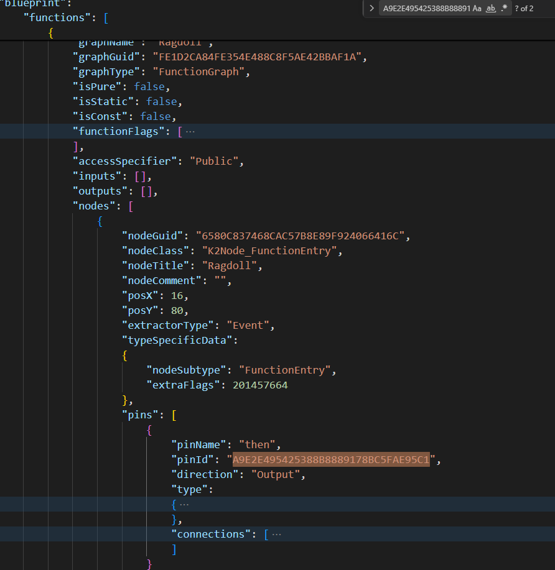Image resolution: width=555 pixels, height=570 pixels.
Task: Unfold the collapsed connections array ellipsis
Action: pos(276,535)
